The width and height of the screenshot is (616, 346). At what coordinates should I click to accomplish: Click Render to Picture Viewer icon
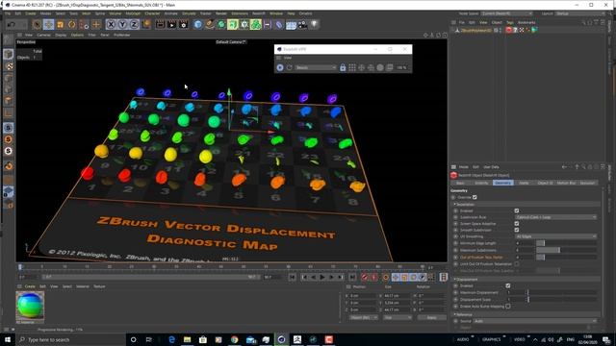[171, 25]
